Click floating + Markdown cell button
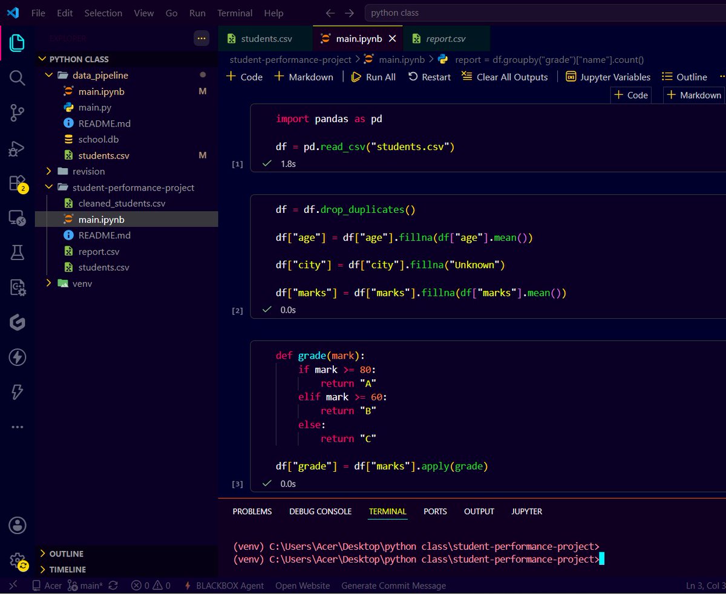The width and height of the screenshot is (726, 594). pyautogui.click(x=693, y=95)
